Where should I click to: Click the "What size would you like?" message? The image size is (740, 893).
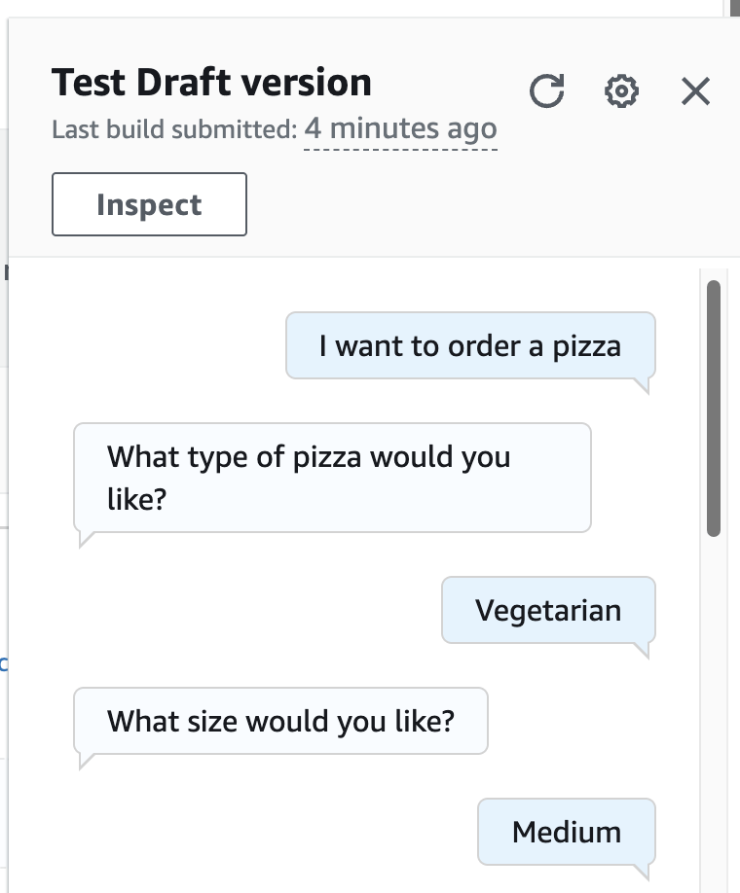tap(280, 722)
